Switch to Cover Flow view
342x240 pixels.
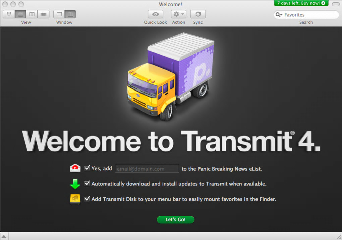tap(43, 14)
